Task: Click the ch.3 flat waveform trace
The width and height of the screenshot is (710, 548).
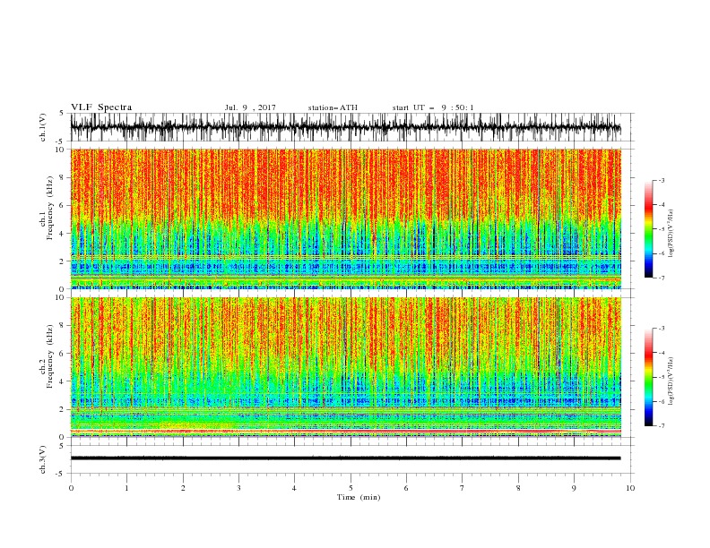Action: pos(345,458)
